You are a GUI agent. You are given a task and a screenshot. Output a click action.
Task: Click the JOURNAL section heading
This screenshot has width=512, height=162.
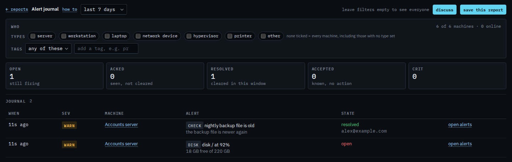point(16,101)
